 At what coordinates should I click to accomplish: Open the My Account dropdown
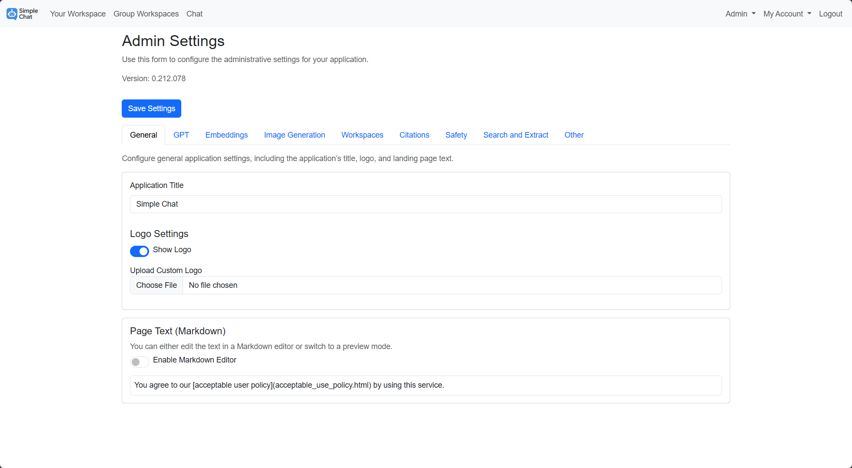(x=787, y=13)
